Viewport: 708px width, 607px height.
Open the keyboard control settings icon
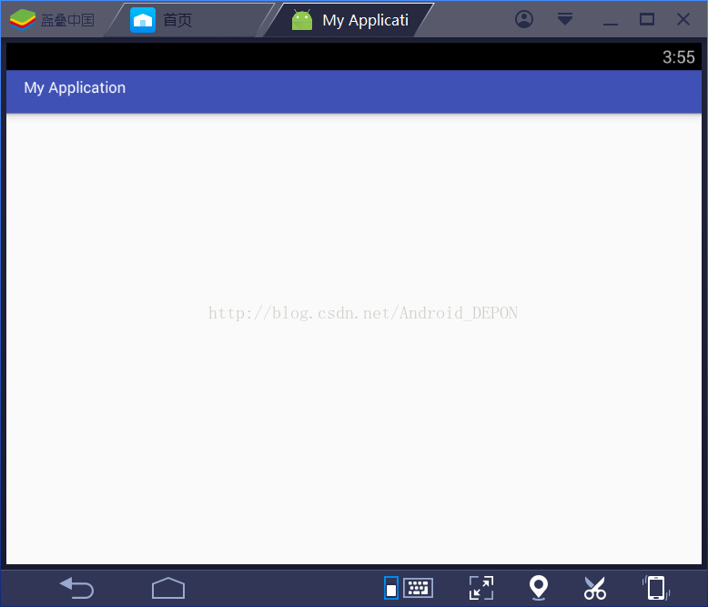pos(418,588)
